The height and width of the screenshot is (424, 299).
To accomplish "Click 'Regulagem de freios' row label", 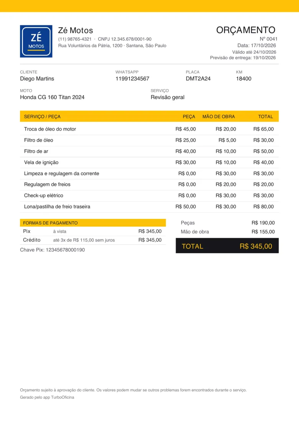I will point(47,184).
